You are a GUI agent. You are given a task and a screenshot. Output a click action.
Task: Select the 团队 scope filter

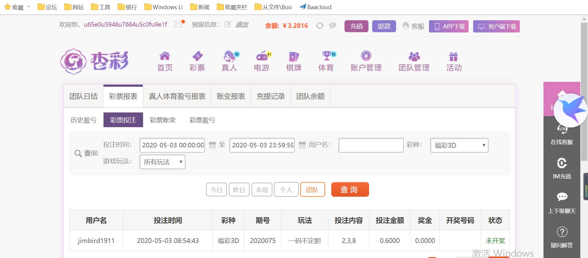click(313, 190)
